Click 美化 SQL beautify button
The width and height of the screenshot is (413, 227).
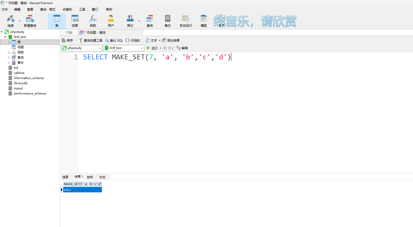pyautogui.click(x=114, y=41)
